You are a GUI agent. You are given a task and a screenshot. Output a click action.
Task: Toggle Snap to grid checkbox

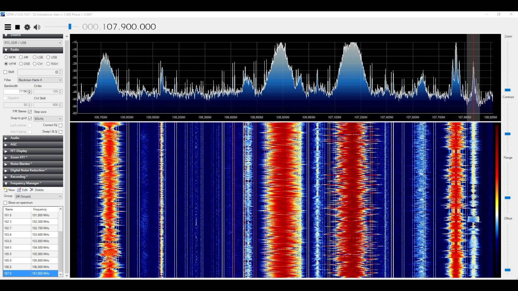(x=30, y=118)
